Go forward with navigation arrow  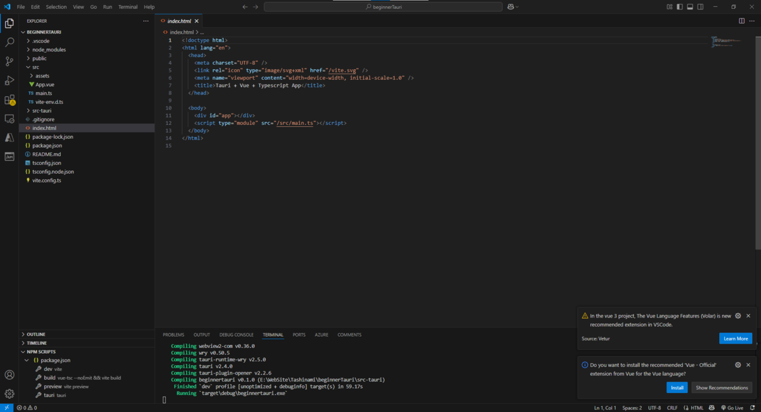(x=256, y=7)
